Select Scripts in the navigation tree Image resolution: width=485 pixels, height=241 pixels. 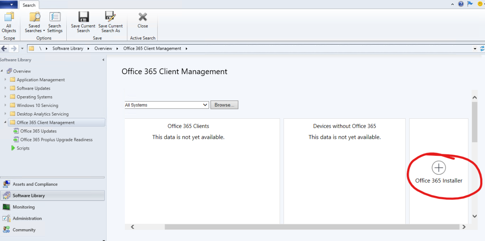point(23,148)
